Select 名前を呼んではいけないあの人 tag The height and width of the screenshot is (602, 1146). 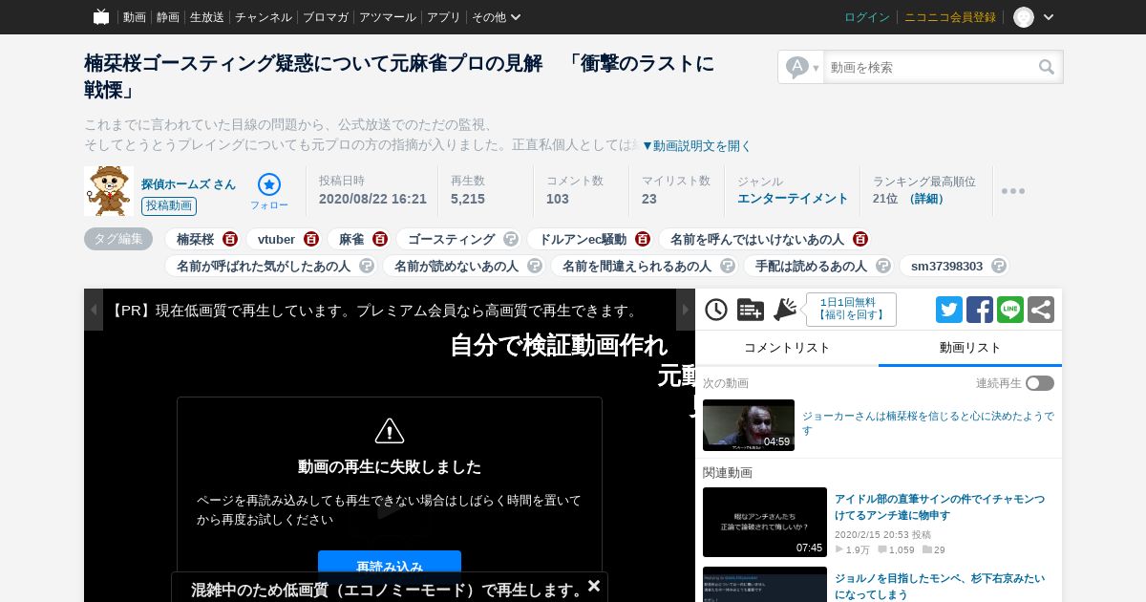coord(757,240)
